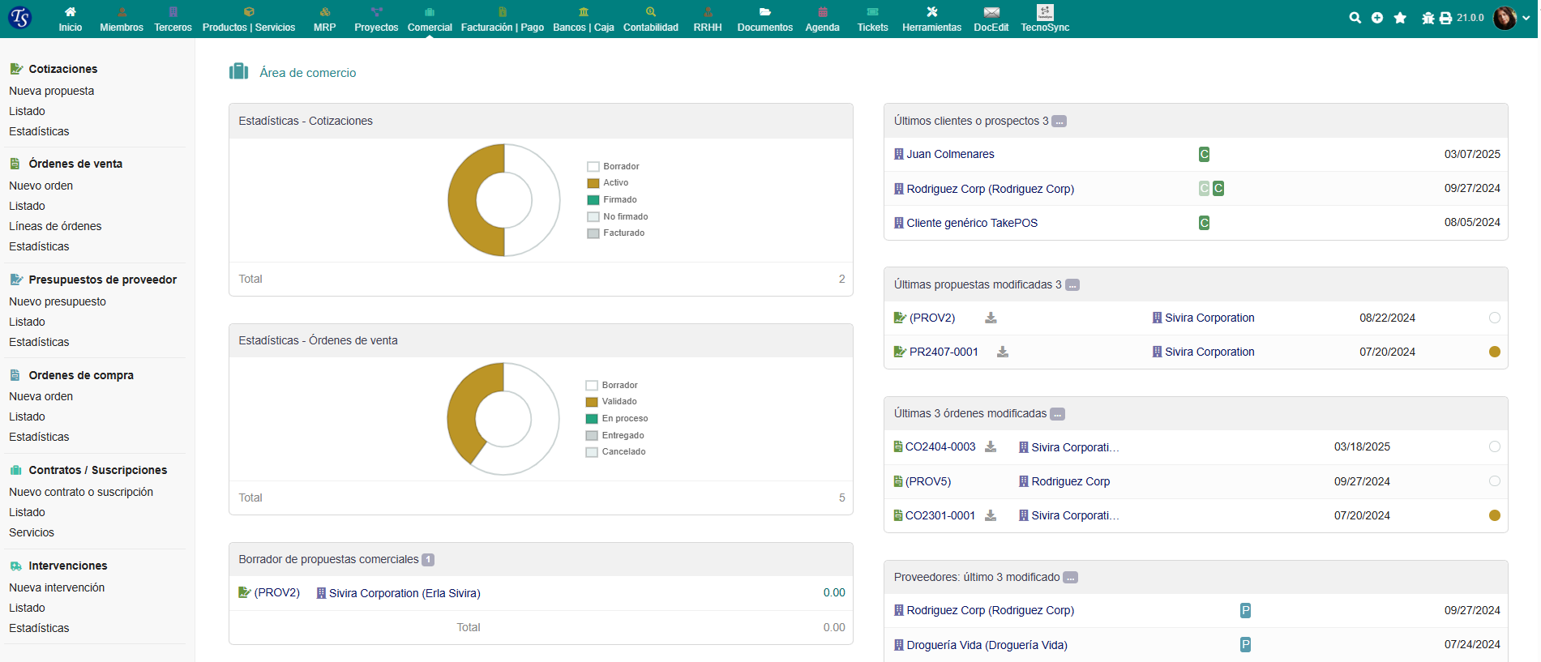Click the gold segment of Cotizaciones donut chart

[463, 200]
